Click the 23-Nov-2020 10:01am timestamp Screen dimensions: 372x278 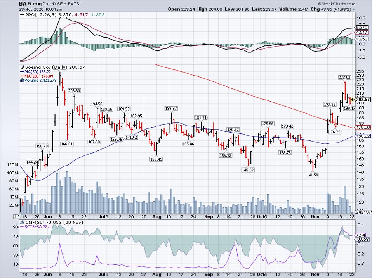click(x=41, y=9)
